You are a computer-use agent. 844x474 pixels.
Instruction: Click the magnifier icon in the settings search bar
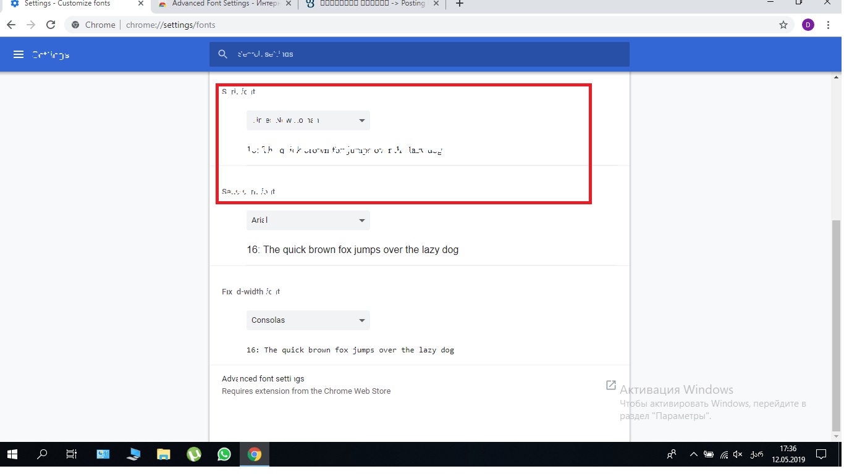pos(223,54)
